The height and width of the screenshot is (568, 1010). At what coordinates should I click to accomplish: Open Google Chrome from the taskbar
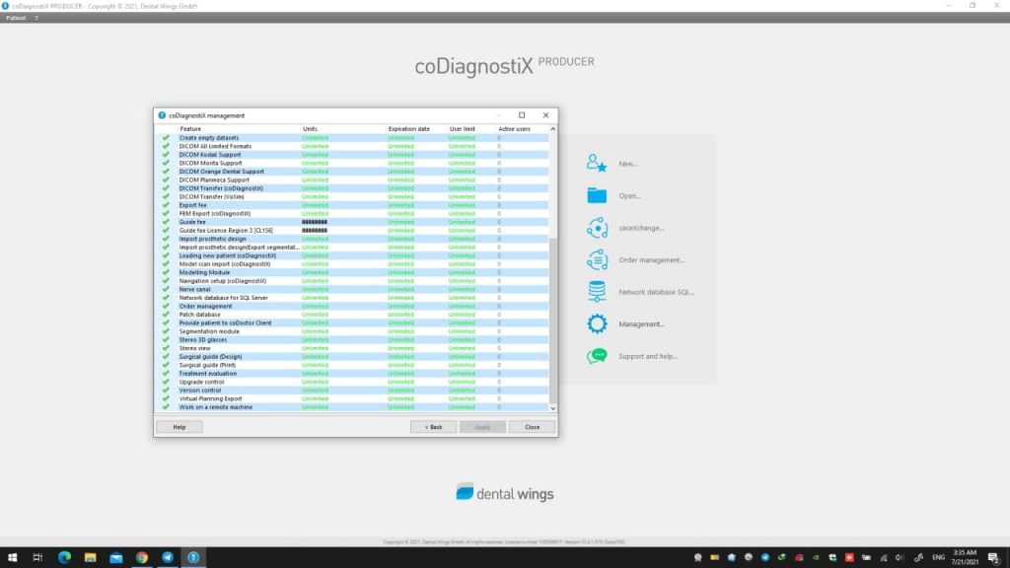(142, 557)
